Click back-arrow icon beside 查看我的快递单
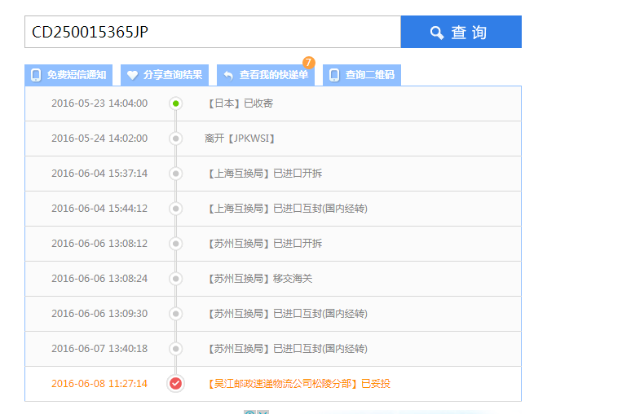The height and width of the screenshot is (414, 622). click(x=228, y=75)
